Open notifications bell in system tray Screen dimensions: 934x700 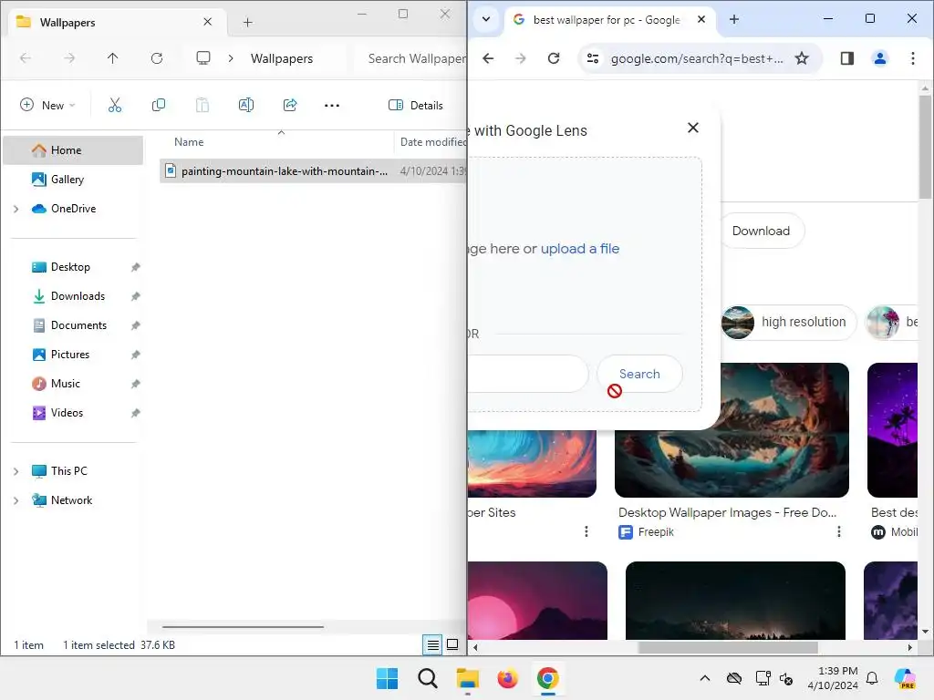872,678
